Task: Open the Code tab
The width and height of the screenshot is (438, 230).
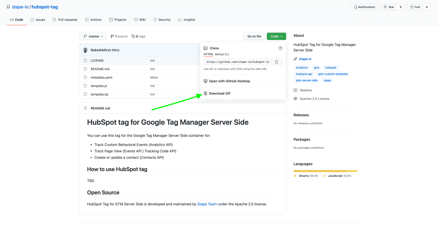Action: point(17,20)
